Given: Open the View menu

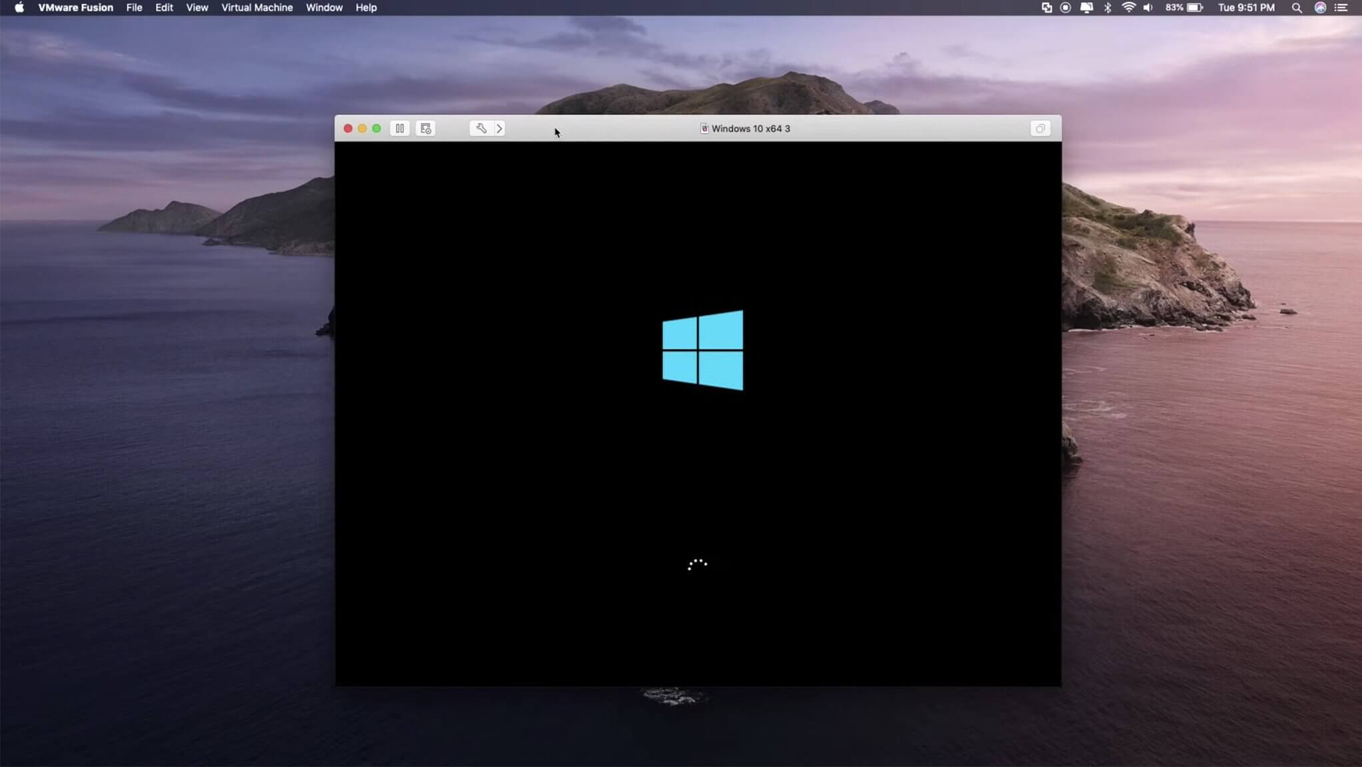Looking at the screenshot, I should pyautogui.click(x=196, y=7).
